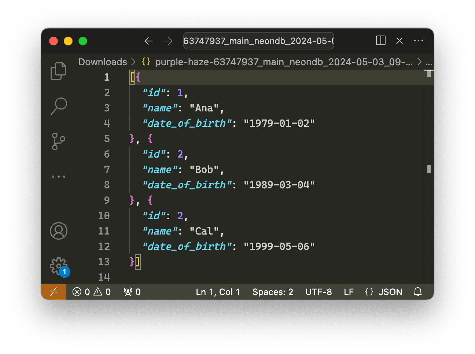The image size is (475, 354).
Task: Click the editor scrollbar thumb
Action: click(428, 169)
